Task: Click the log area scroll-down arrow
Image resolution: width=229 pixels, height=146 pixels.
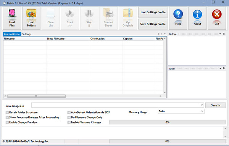Action: (x=225, y=137)
